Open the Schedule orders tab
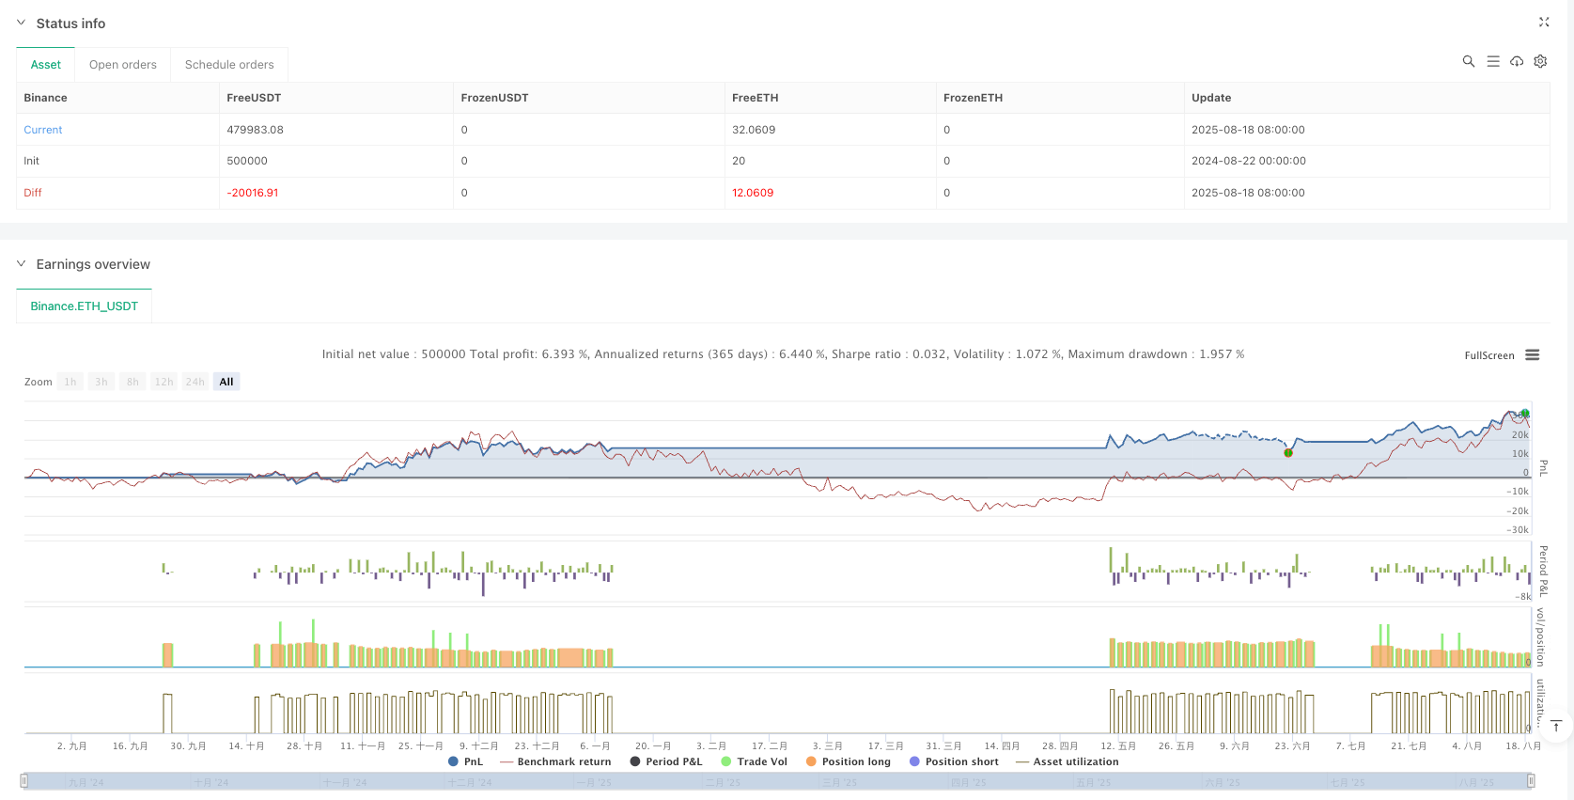Image resolution: width=1574 pixels, height=800 pixels. click(229, 65)
